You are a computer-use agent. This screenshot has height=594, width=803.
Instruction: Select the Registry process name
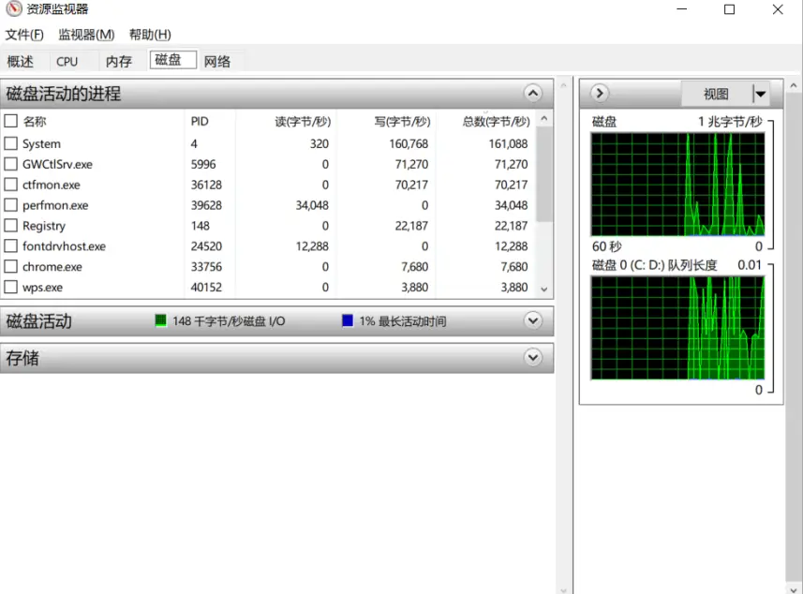tap(44, 226)
